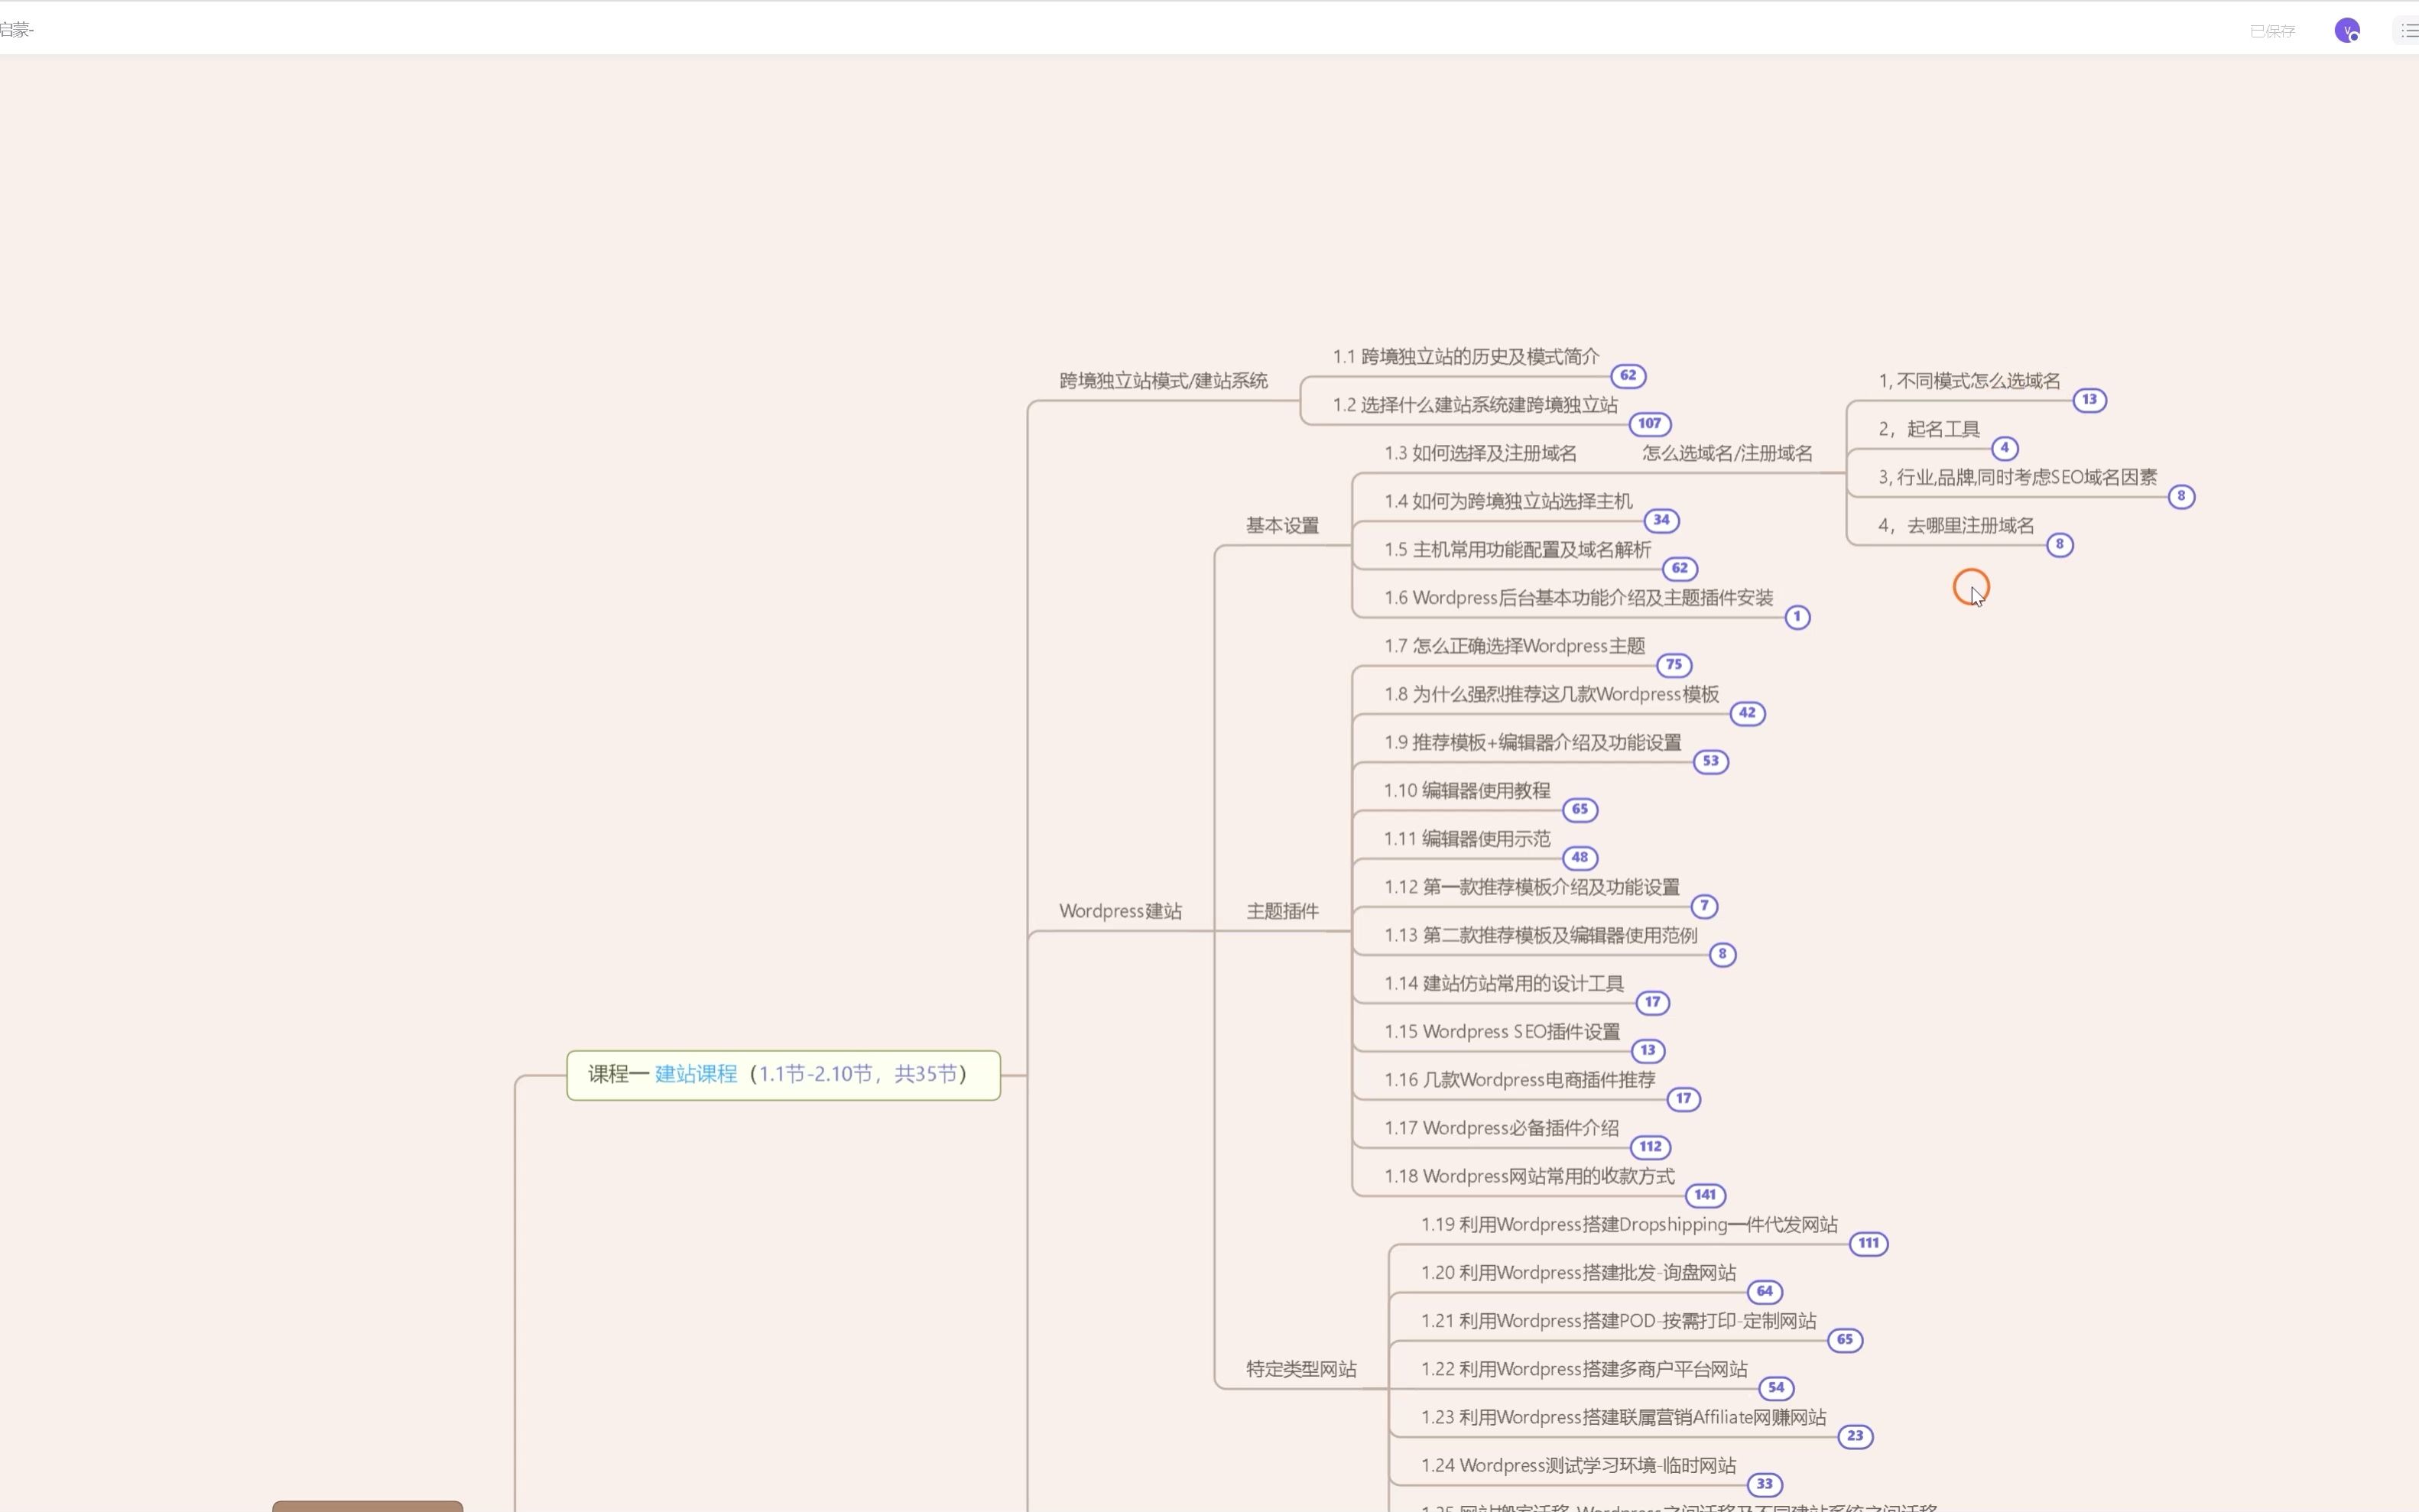Expand the 13 badge of node 1.15

click(x=1648, y=1050)
